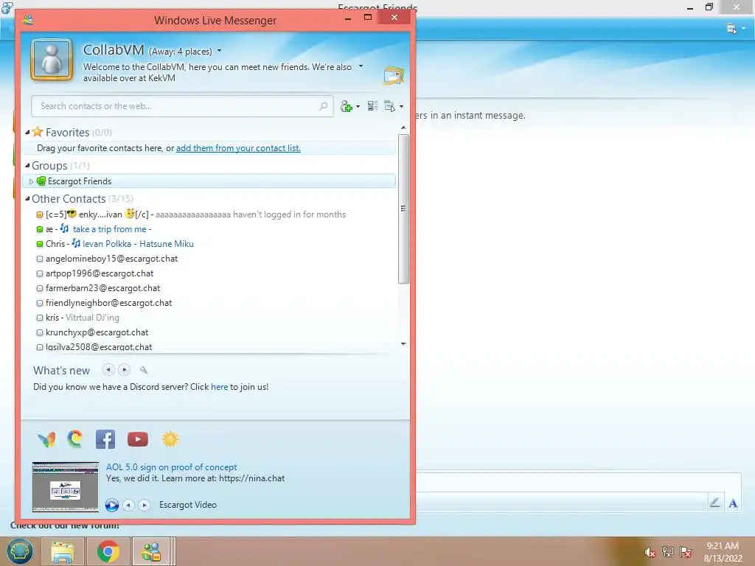The width and height of the screenshot is (755, 566).
Task: Open the colorful C browser icon
Action: point(75,439)
